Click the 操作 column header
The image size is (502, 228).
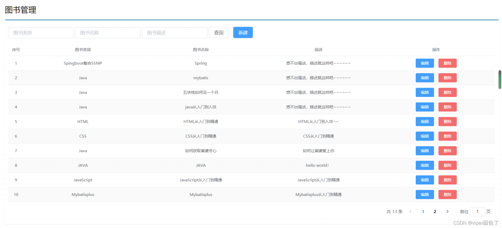pyautogui.click(x=436, y=50)
